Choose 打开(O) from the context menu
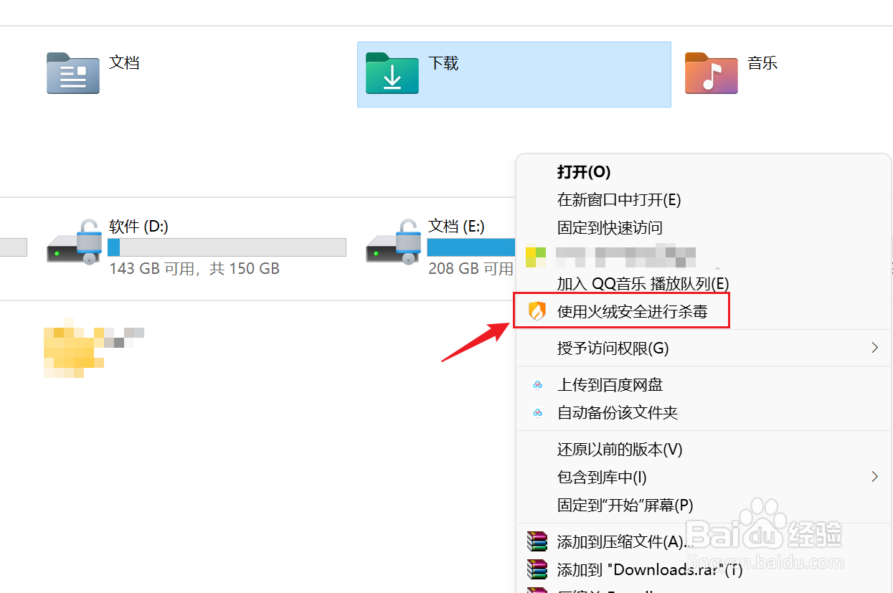Image resolution: width=893 pixels, height=593 pixels. (x=584, y=172)
